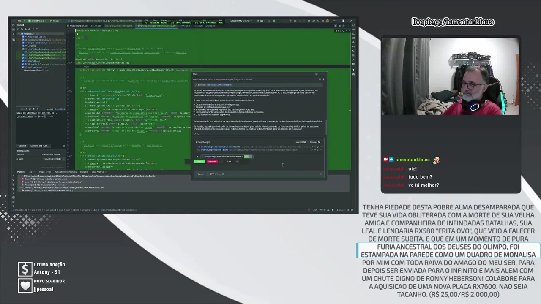Open the Project folder tool window icon
Image resolution: width=541 pixels, height=304 pixels.
click(x=14, y=25)
